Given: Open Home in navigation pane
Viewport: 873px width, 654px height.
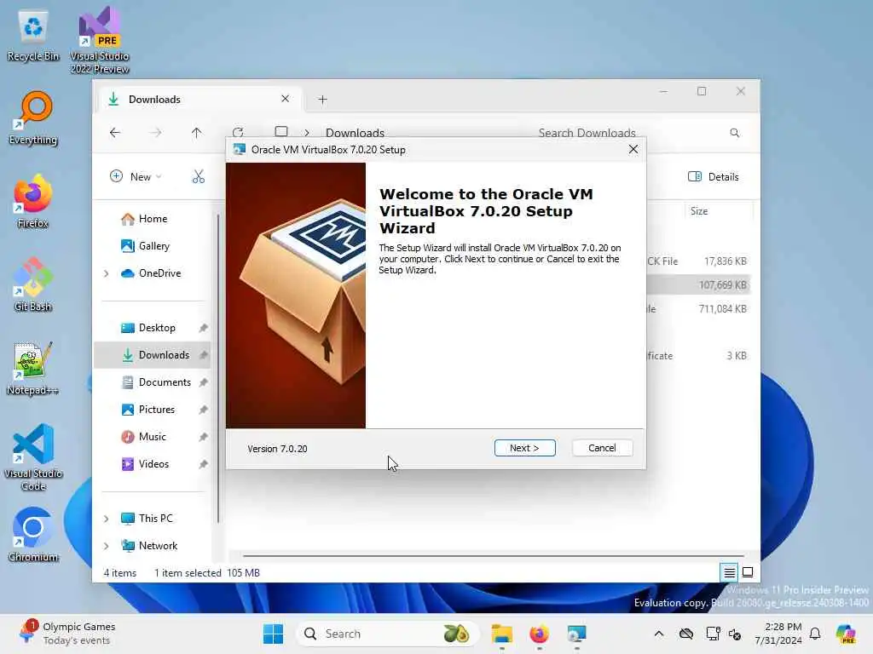Looking at the screenshot, I should [145, 219].
